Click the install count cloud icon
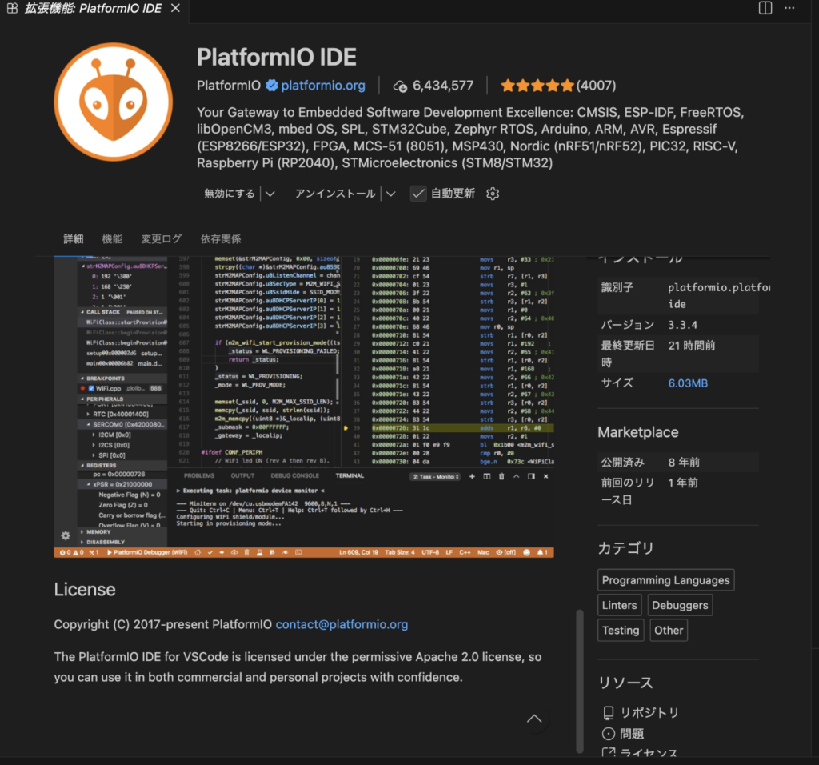This screenshot has height=765, width=819. [401, 86]
